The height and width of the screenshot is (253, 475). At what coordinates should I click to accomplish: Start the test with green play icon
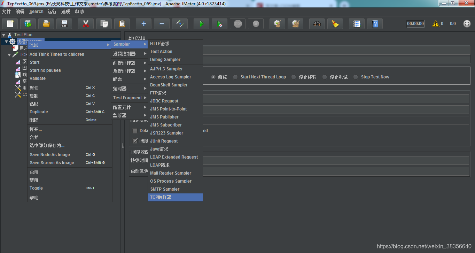coord(201,24)
